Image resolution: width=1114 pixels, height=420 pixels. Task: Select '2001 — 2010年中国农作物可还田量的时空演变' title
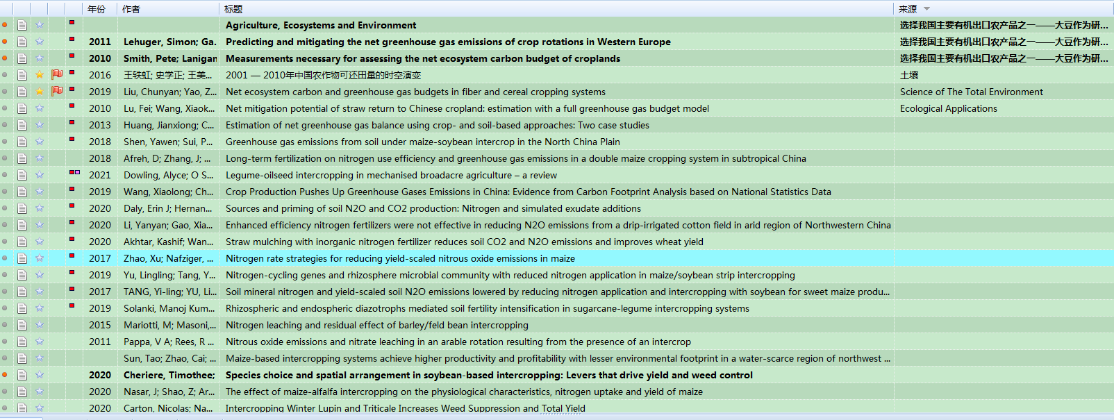[323, 75]
